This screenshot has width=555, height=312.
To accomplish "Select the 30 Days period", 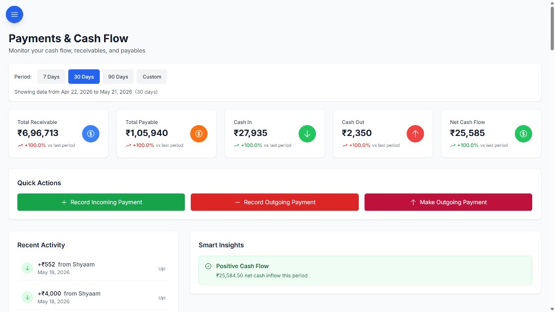I will pos(84,77).
